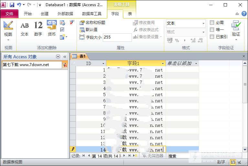Click the Undo arrow icon
This screenshot has height=166, width=248.
(19, 5)
